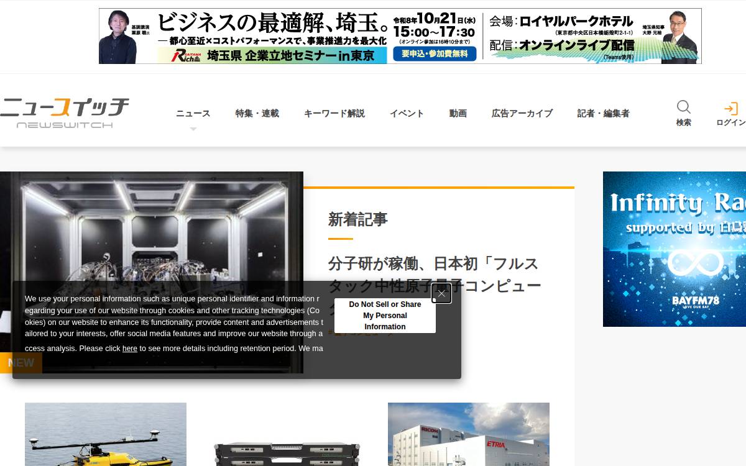Click the NEW badge on featured image
The image size is (746, 466).
point(21,363)
